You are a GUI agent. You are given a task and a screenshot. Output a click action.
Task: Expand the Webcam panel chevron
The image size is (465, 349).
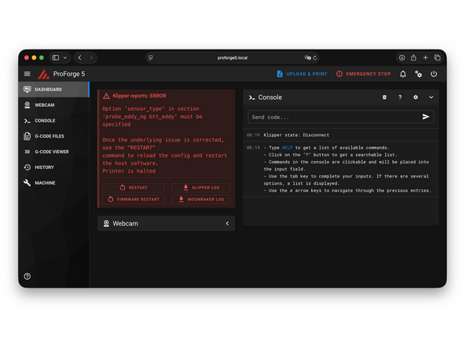click(x=227, y=223)
